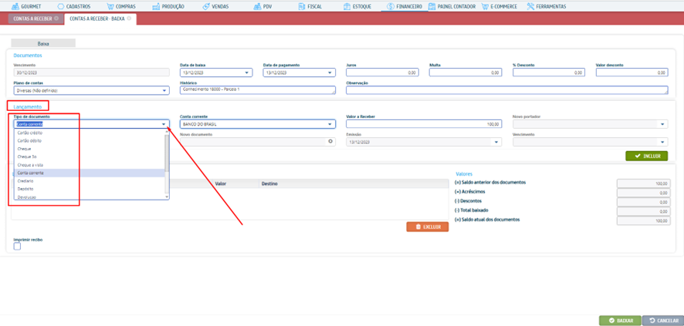Click the Baixar button at bottom
This screenshot has width=684, height=326.
pyautogui.click(x=619, y=320)
